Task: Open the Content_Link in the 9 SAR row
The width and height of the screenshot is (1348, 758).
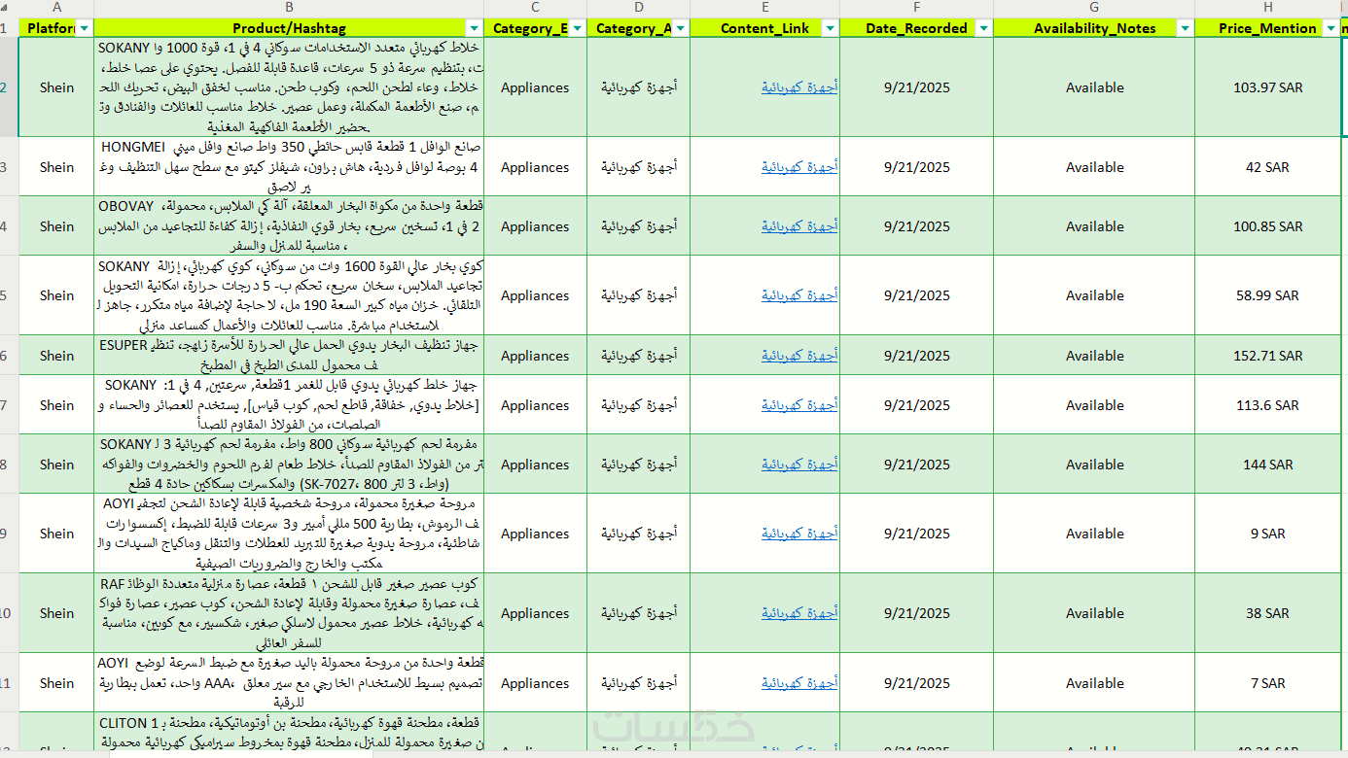Action: click(799, 534)
